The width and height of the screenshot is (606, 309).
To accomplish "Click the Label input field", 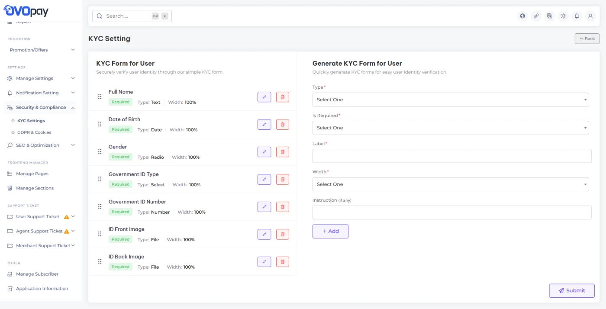I will [x=452, y=156].
